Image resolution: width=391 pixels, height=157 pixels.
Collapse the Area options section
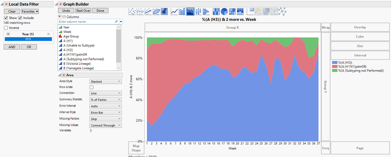(x=59, y=75)
